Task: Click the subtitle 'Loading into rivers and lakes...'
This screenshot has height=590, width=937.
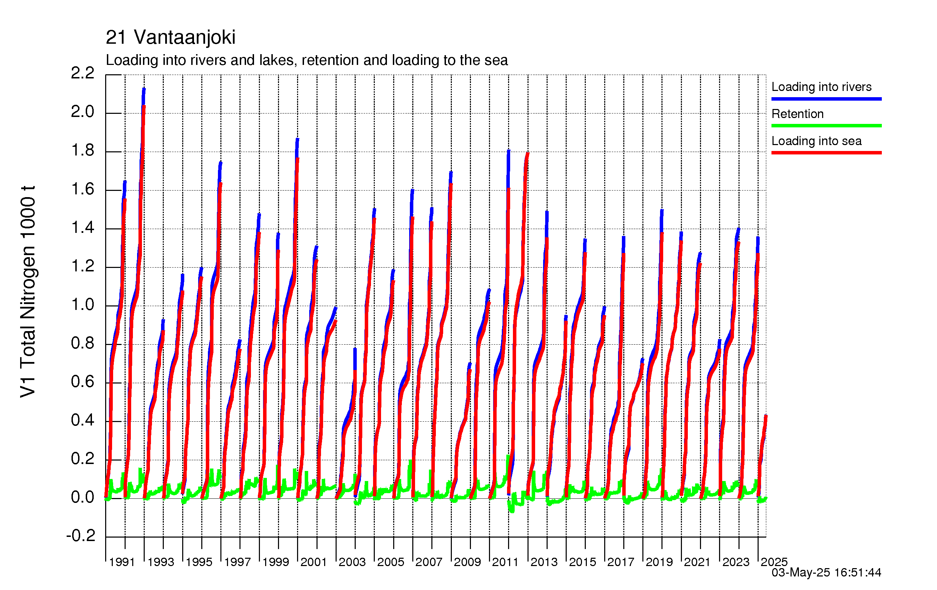Action: (x=307, y=60)
